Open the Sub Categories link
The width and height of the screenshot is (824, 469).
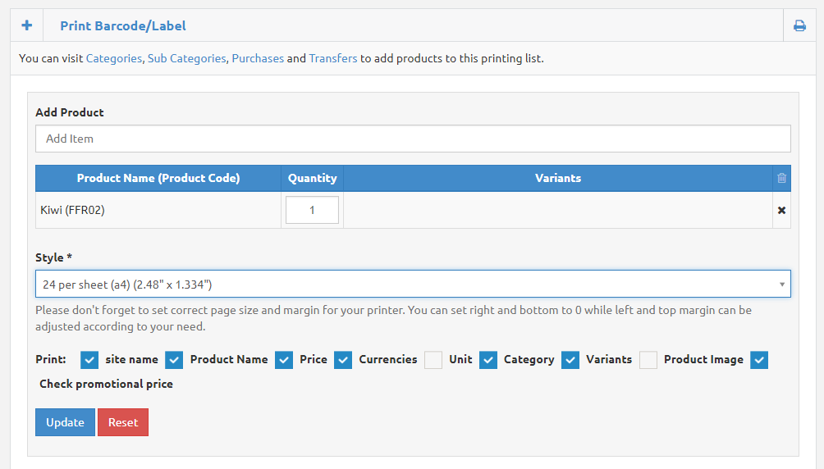tap(186, 59)
